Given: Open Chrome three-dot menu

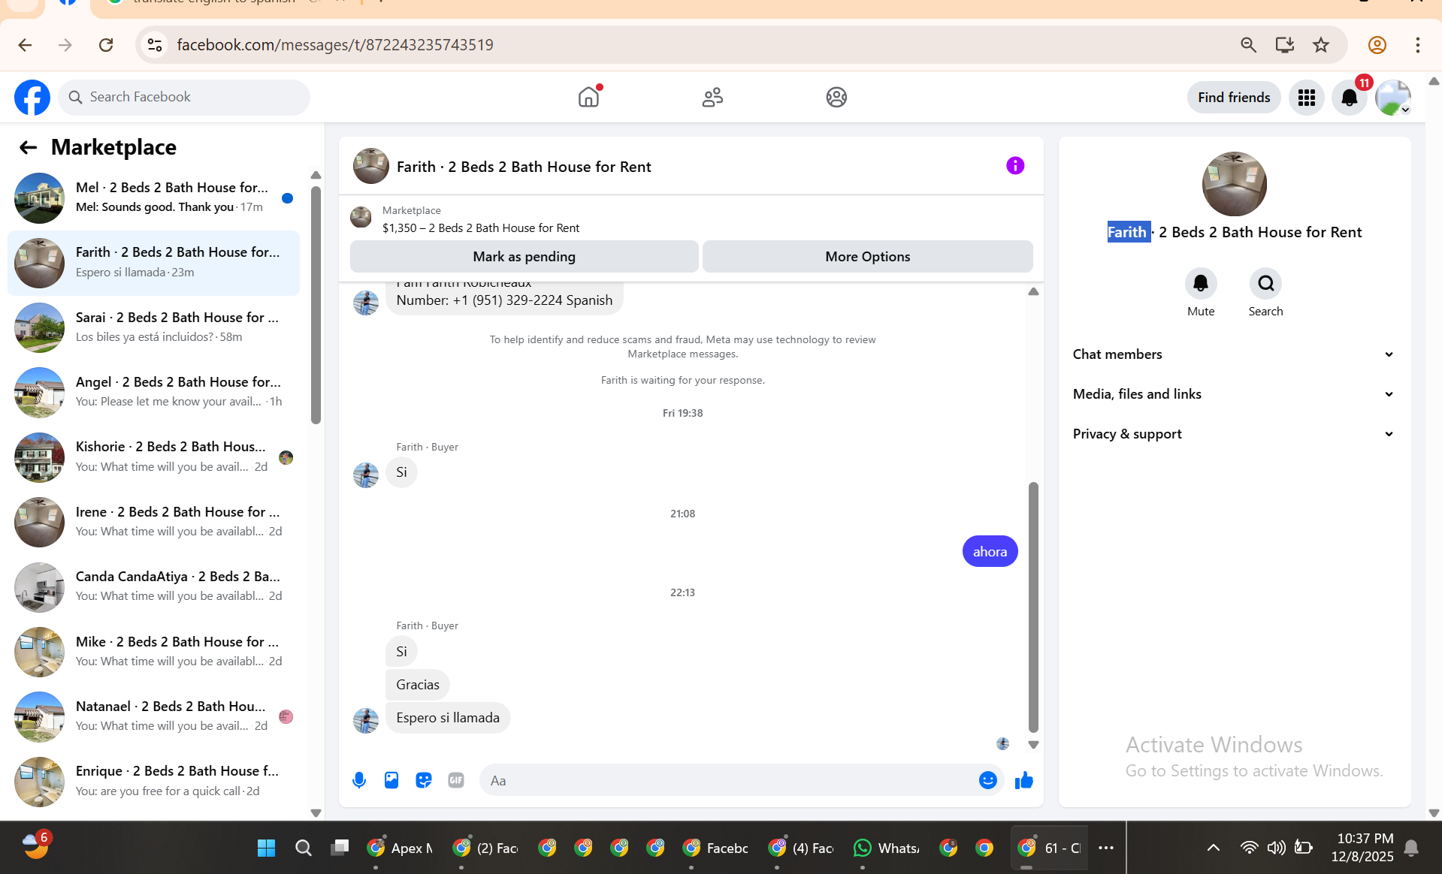Looking at the screenshot, I should (1418, 45).
